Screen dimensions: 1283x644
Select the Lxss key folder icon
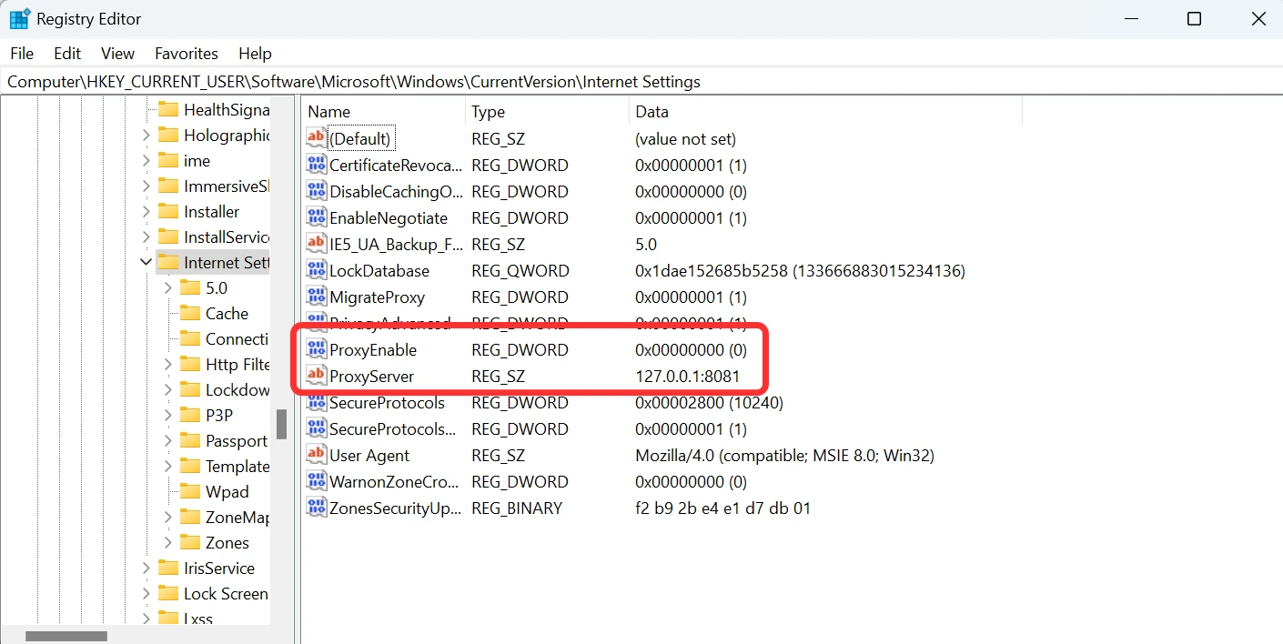pos(168,619)
